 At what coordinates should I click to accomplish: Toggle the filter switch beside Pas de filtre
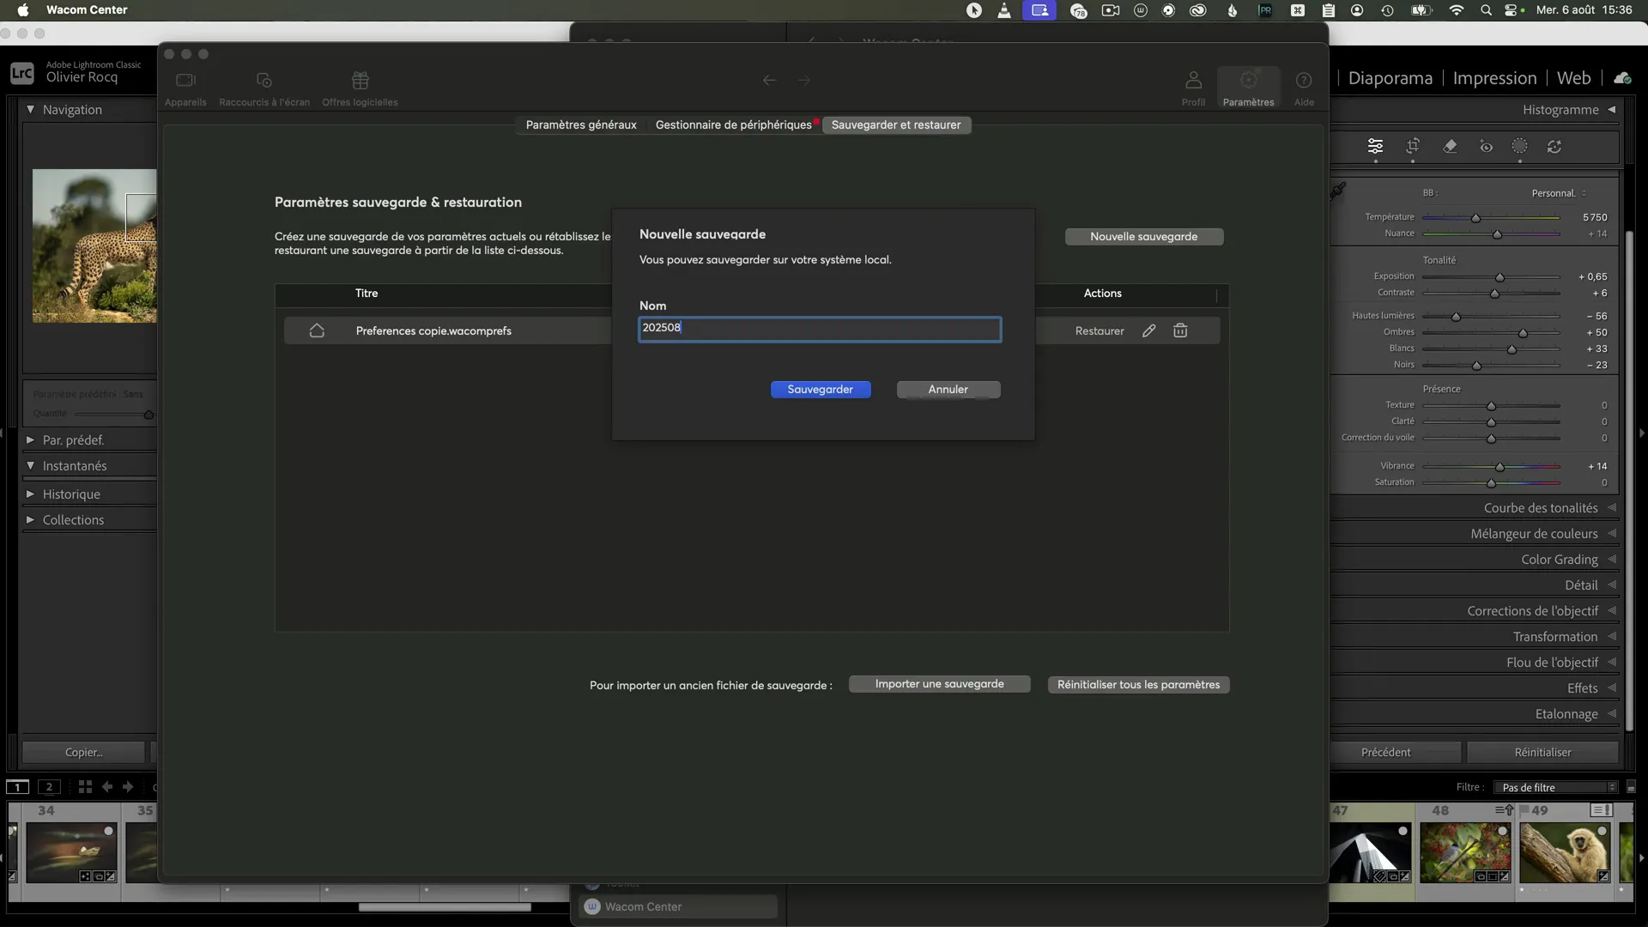click(x=1631, y=787)
